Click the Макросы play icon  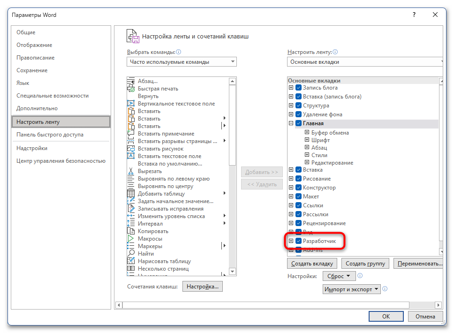[x=131, y=239]
